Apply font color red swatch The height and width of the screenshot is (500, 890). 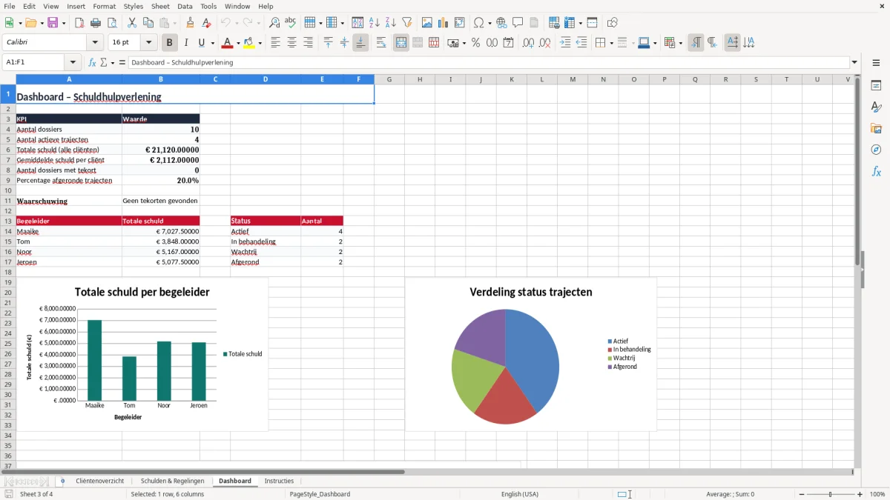tap(227, 43)
